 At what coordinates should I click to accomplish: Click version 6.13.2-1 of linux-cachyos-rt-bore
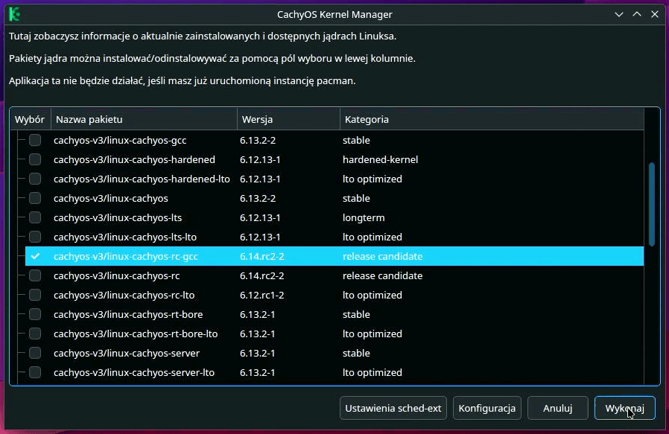pyautogui.click(x=257, y=315)
